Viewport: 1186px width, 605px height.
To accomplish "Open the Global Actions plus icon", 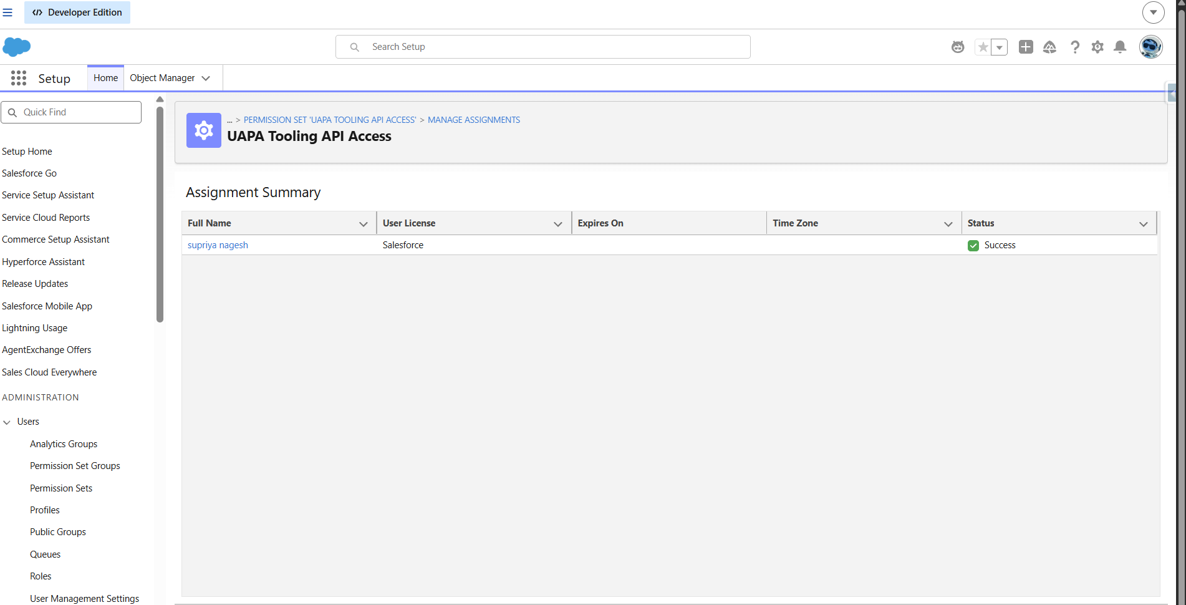I will tap(1026, 47).
